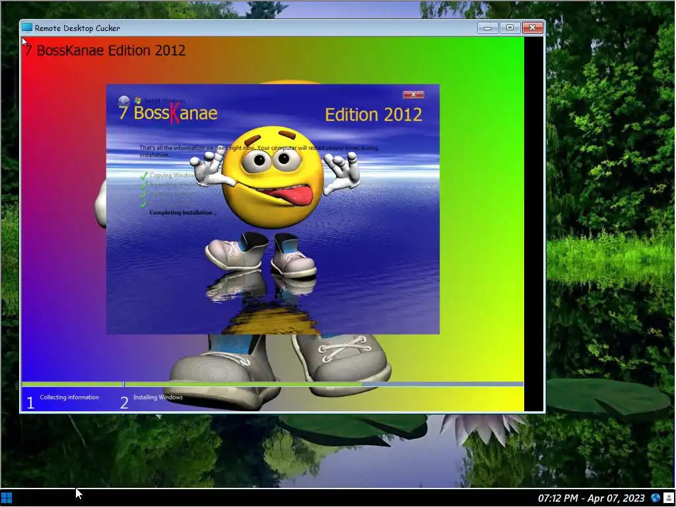Click step 1 'Collecting information' label

pos(69,397)
